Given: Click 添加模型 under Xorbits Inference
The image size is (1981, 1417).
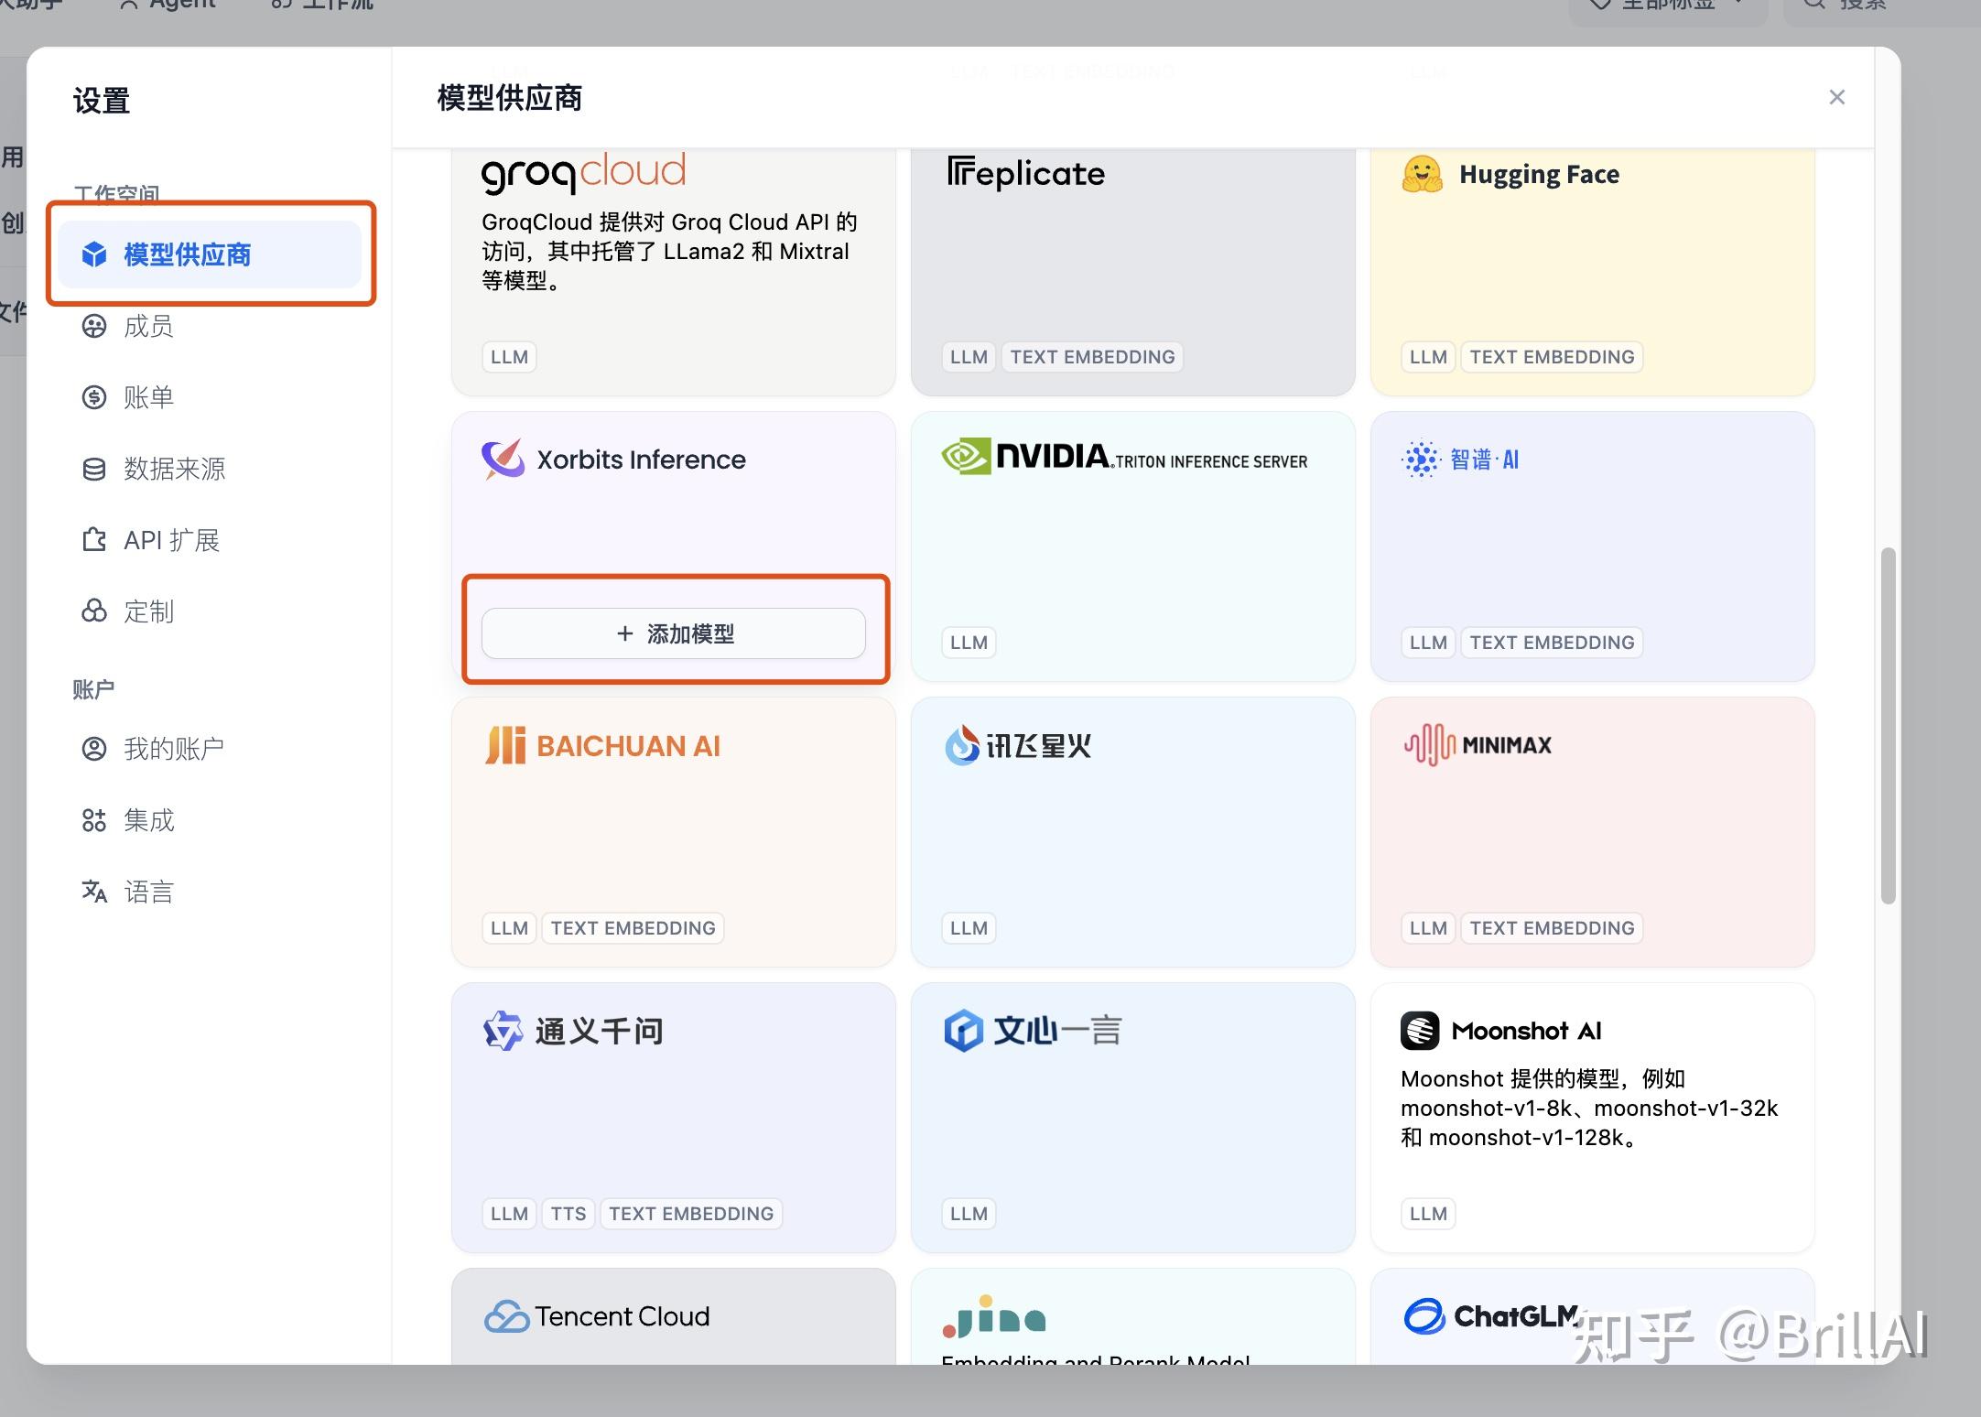Looking at the screenshot, I should tap(674, 633).
